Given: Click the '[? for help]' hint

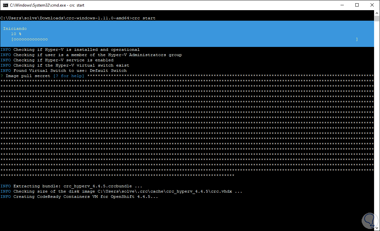Looking at the screenshot, I should click(x=68, y=76).
